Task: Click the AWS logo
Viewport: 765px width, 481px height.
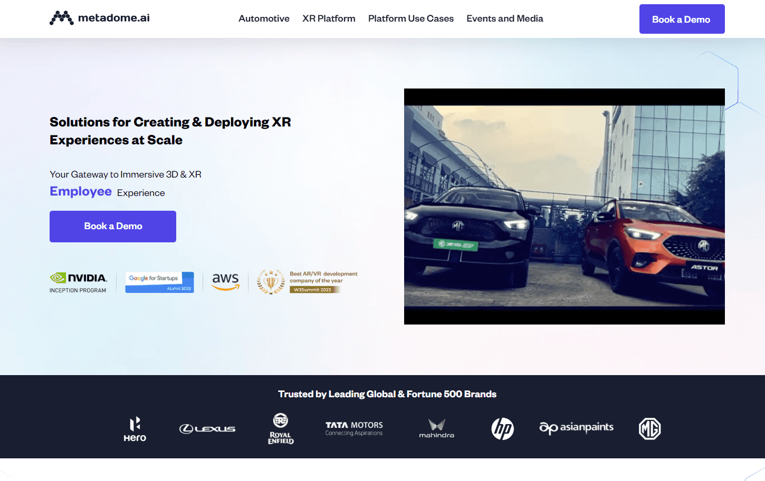Action: (226, 282)
